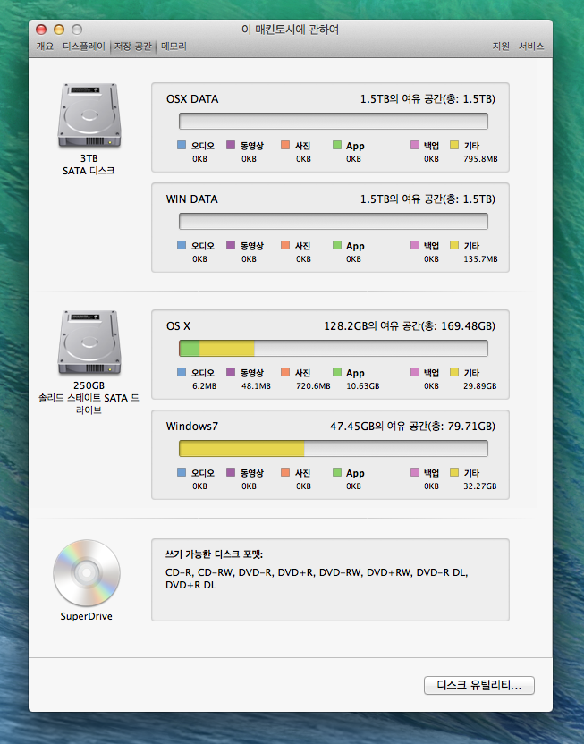Click the blue 오디오 swatch under OSX DATA
Viewport: 584px width, 744px height.
point(182,146)
